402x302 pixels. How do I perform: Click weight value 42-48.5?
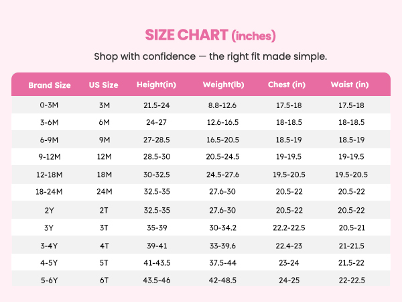pyautogui.click(x=222, y=280)
